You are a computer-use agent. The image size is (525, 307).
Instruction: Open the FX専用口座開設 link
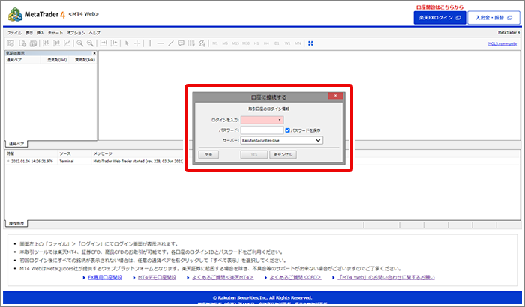[105, 277]
